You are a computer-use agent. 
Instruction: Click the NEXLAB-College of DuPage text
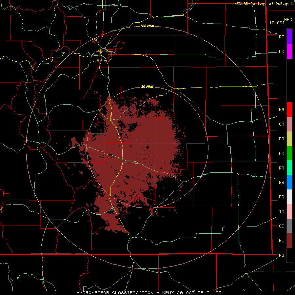click(262, 4)
